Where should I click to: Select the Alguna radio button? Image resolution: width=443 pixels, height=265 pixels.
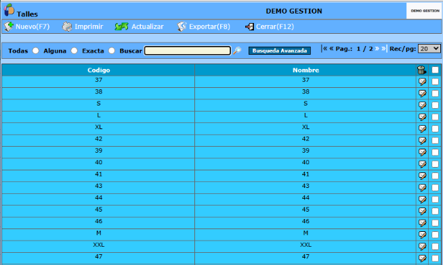[74, 51]
